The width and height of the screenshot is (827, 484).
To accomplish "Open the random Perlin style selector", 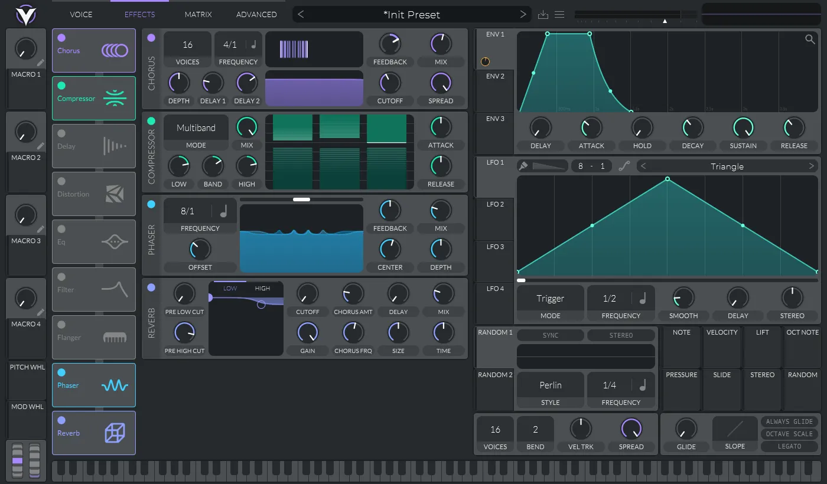I will coord(550,385).
